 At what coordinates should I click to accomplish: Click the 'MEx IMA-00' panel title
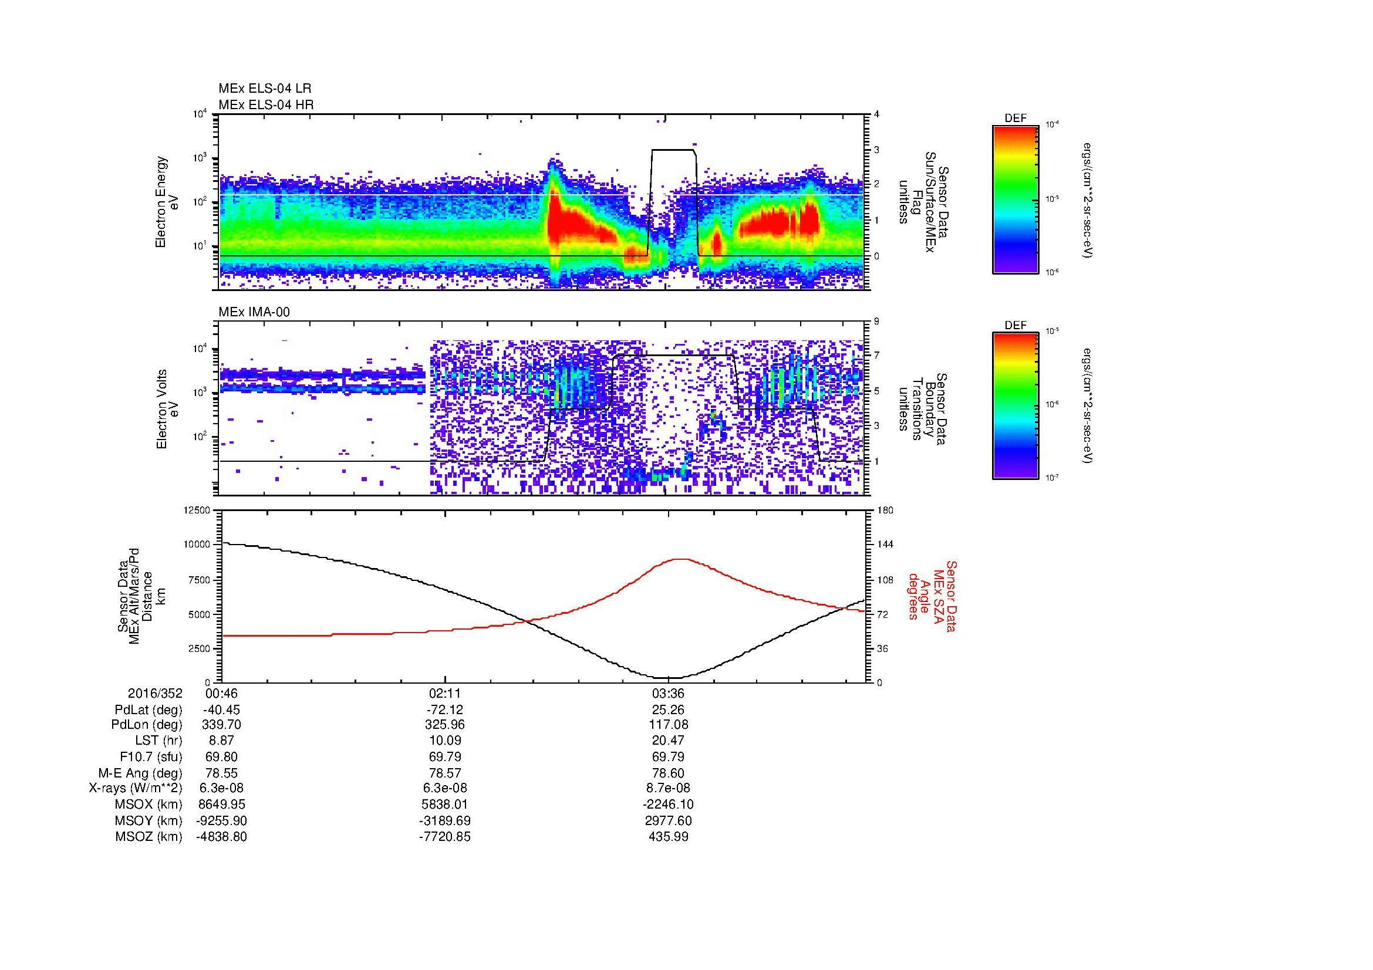click(254, 312)
